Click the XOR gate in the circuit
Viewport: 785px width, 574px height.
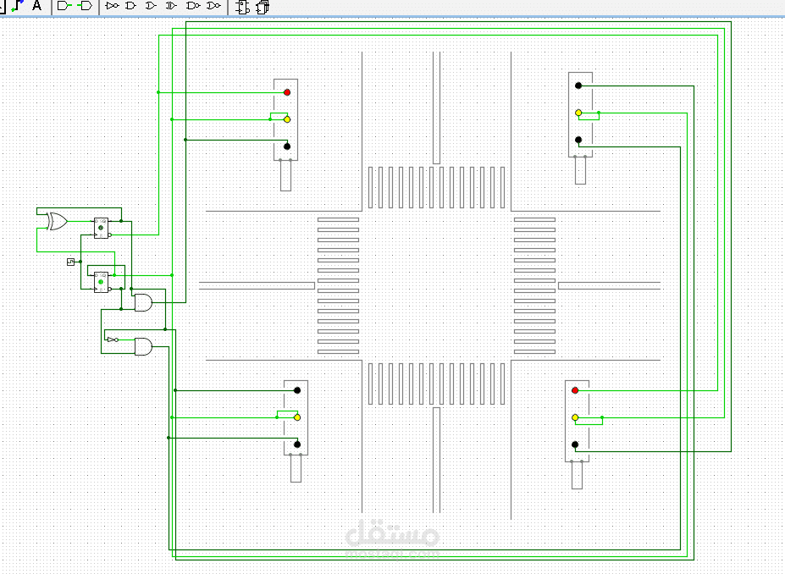coord(57,221)
